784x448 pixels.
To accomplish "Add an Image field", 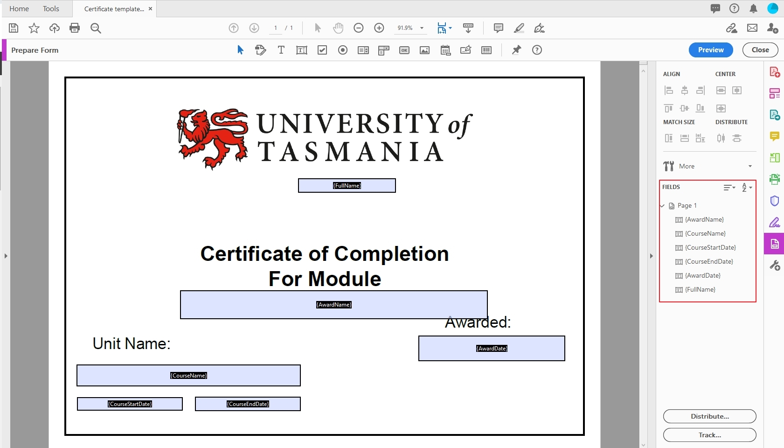I will tap(425, 50).
